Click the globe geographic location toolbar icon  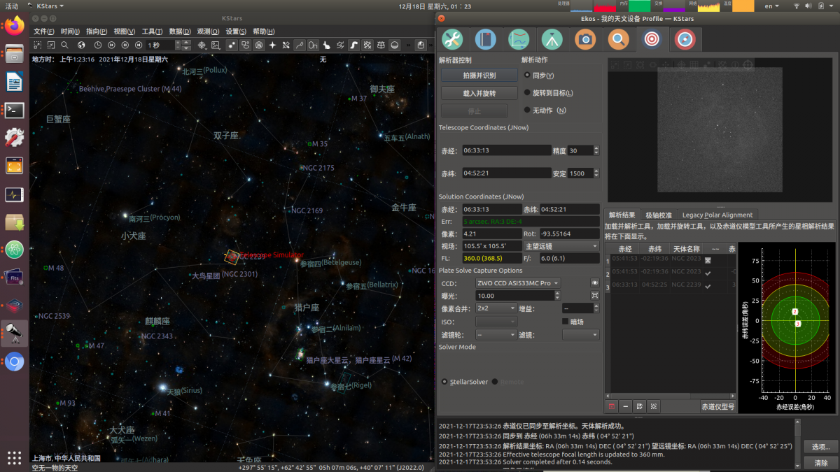tap(80, 45)
